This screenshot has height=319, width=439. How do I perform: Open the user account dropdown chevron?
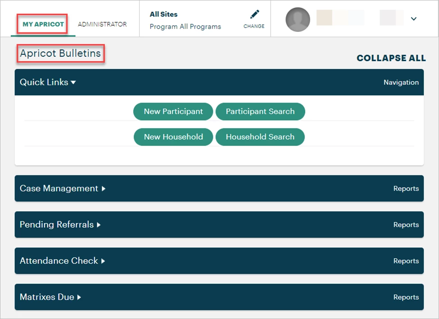coord(413,19)
